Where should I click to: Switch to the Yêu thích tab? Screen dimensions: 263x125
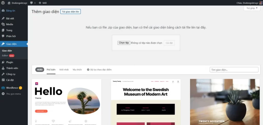(x=77, y=70)
